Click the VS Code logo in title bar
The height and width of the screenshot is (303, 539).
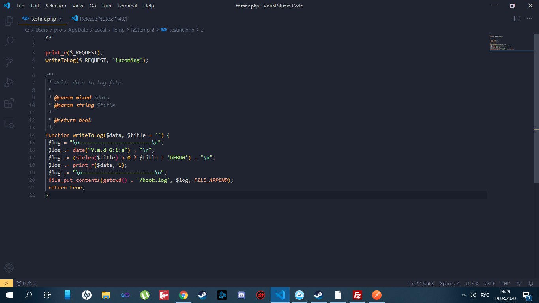coord(6,6)
